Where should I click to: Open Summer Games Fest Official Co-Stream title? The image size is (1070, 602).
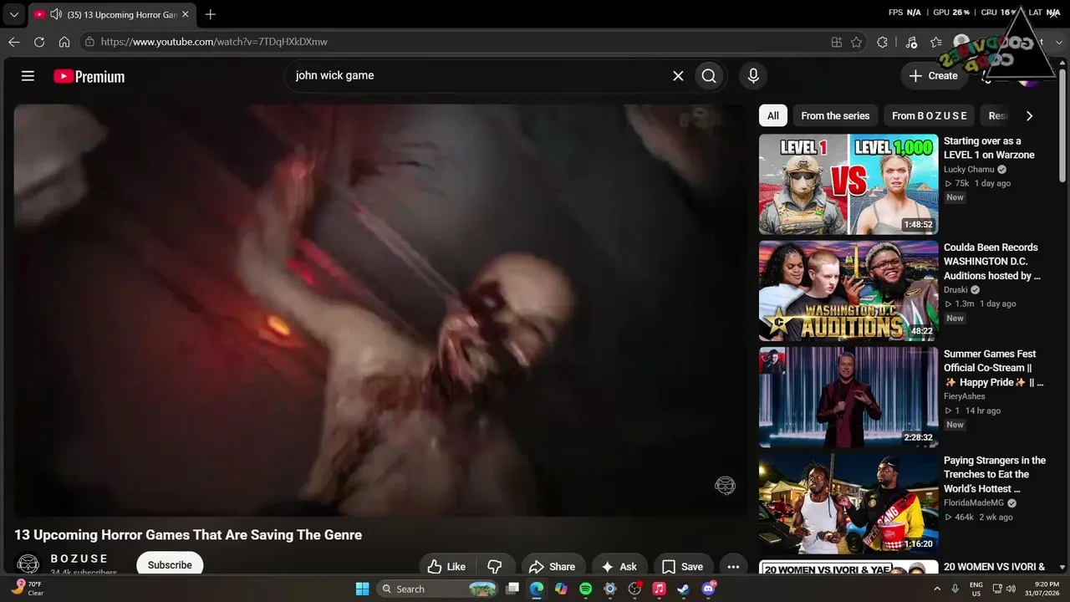coord(994,368)
